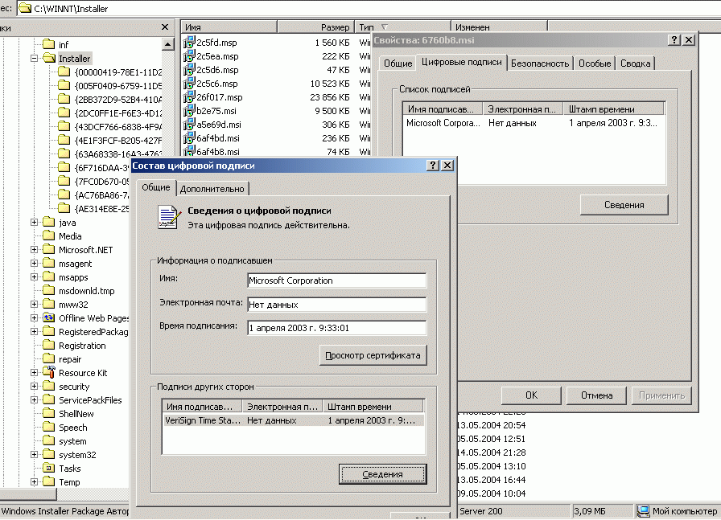721x520 pixels.
Task: Click the Время подписания field
Action: click(x=337, y=328)
